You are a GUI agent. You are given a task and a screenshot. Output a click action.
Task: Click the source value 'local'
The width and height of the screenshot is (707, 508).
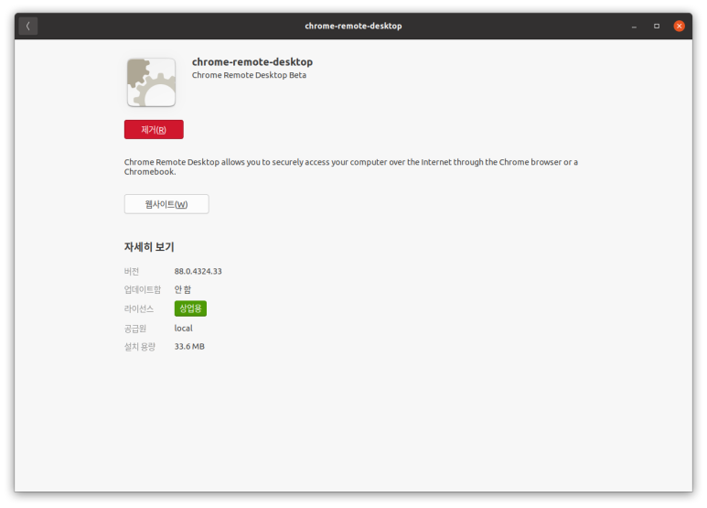tap(184, 329)
